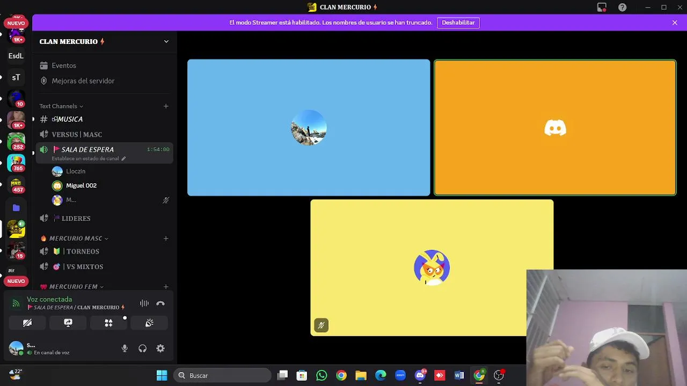Open the server with 457 notification badge

click(16, 185)
